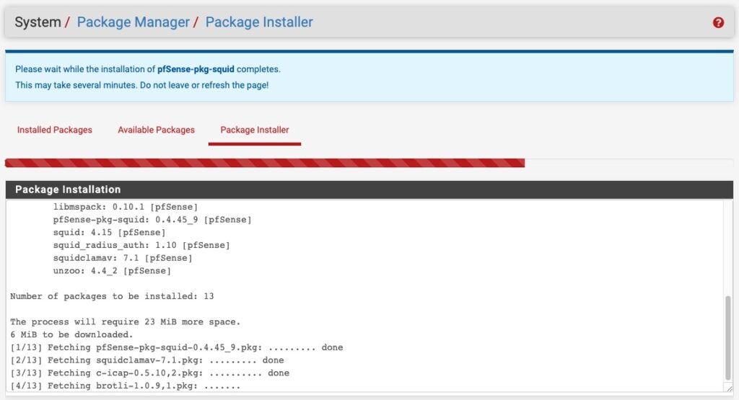Click the '6 MiB to be downloaded.' line

click(x=71, y=334)
